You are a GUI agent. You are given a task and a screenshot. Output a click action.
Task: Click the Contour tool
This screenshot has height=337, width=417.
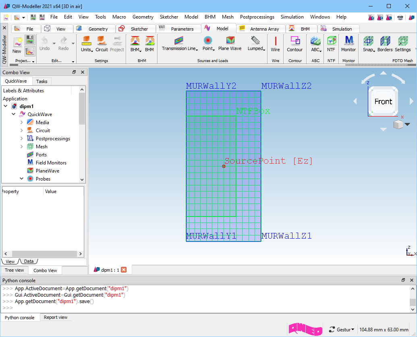(x=295, y=44)
